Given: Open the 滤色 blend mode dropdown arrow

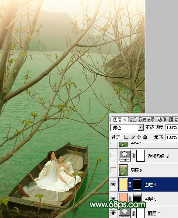Looking at the screenshot, I should point(141,127).
